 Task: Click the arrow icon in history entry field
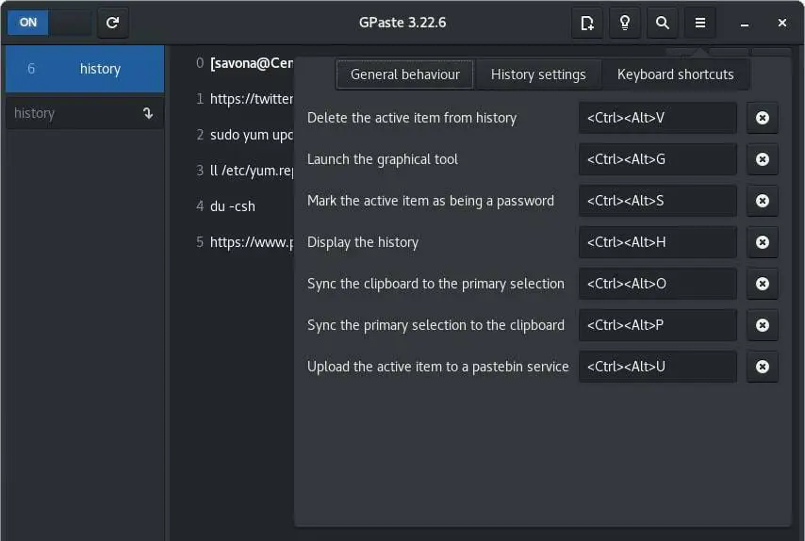tap(148, 113)
